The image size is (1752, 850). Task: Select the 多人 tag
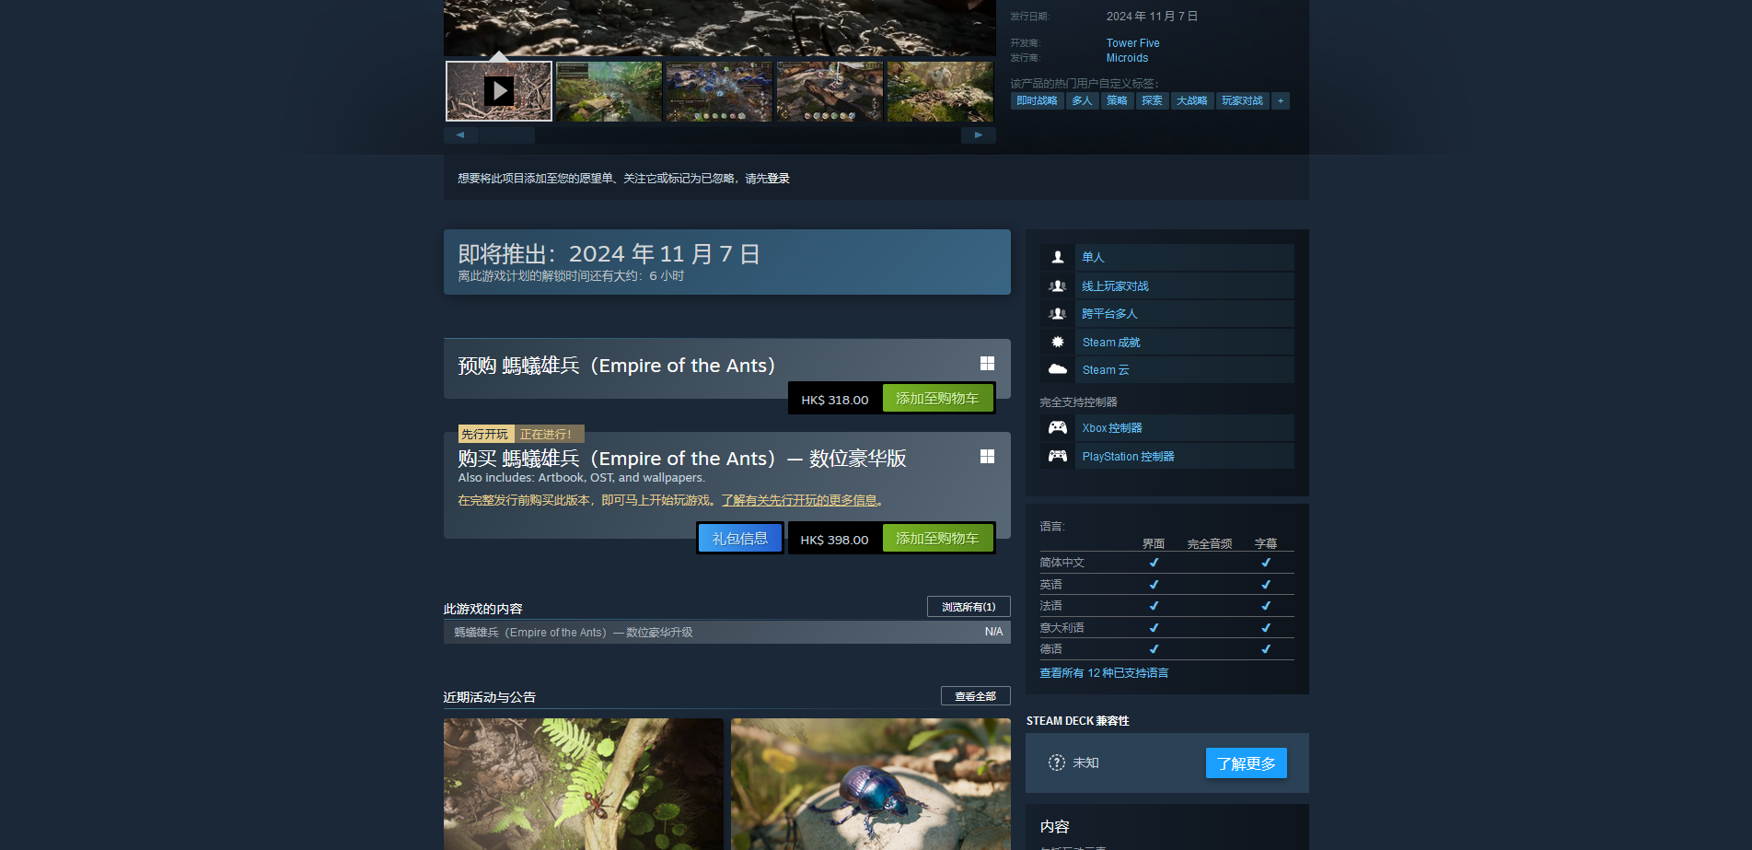click(x=1082, y=100)
